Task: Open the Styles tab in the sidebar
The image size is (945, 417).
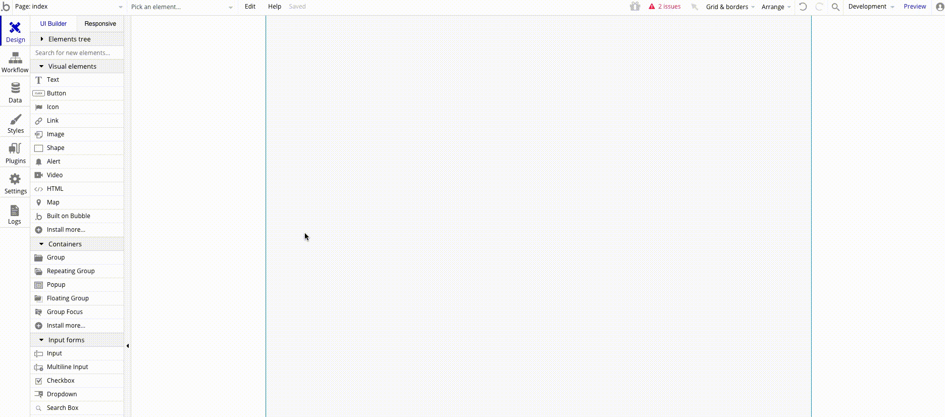Action: tap(15, 122)
